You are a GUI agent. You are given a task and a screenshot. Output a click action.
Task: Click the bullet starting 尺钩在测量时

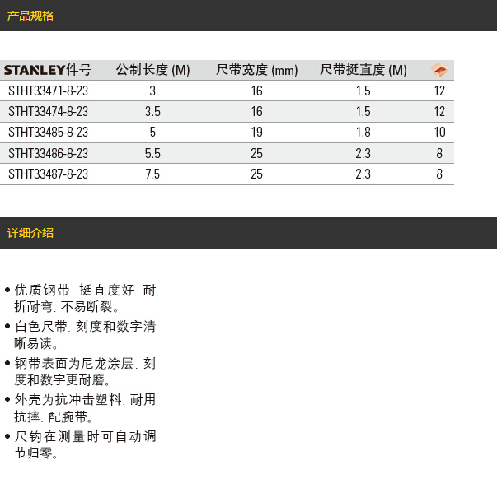[x=81, y=444]
